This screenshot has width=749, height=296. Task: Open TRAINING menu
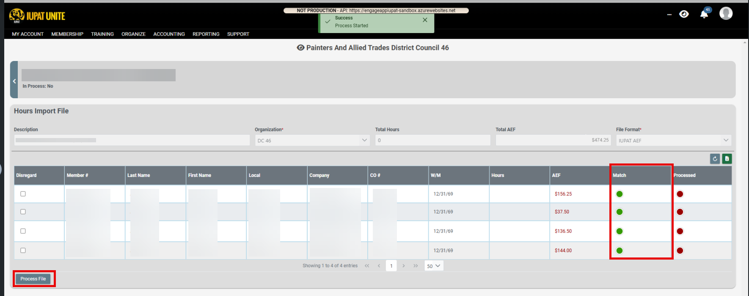coord(102,34)
